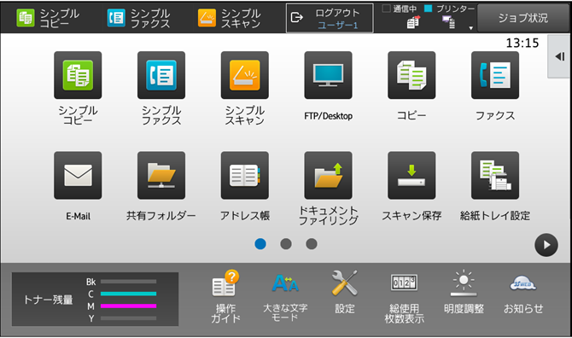Select top bar シンプルスキャン shortcut
The height and width of the screenshot is (338, 572).
click(230, 18)
